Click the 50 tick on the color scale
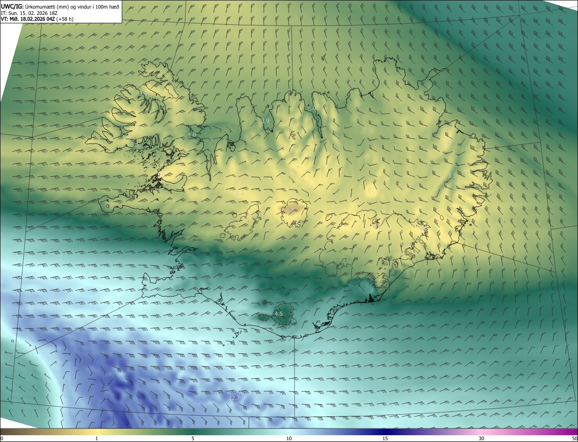Viewport: 578px width, 442px height. pyautogui.click(x=574, y=438)
